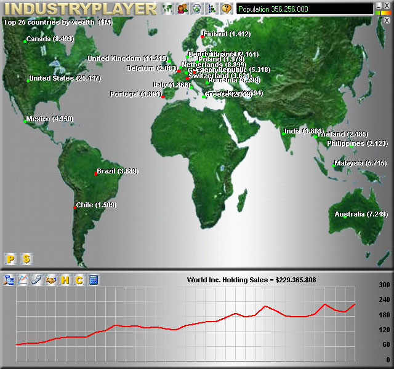Open the line chart icon
Image resolution: width=394 pixels, height=369 pixels.
coord(23,280)
